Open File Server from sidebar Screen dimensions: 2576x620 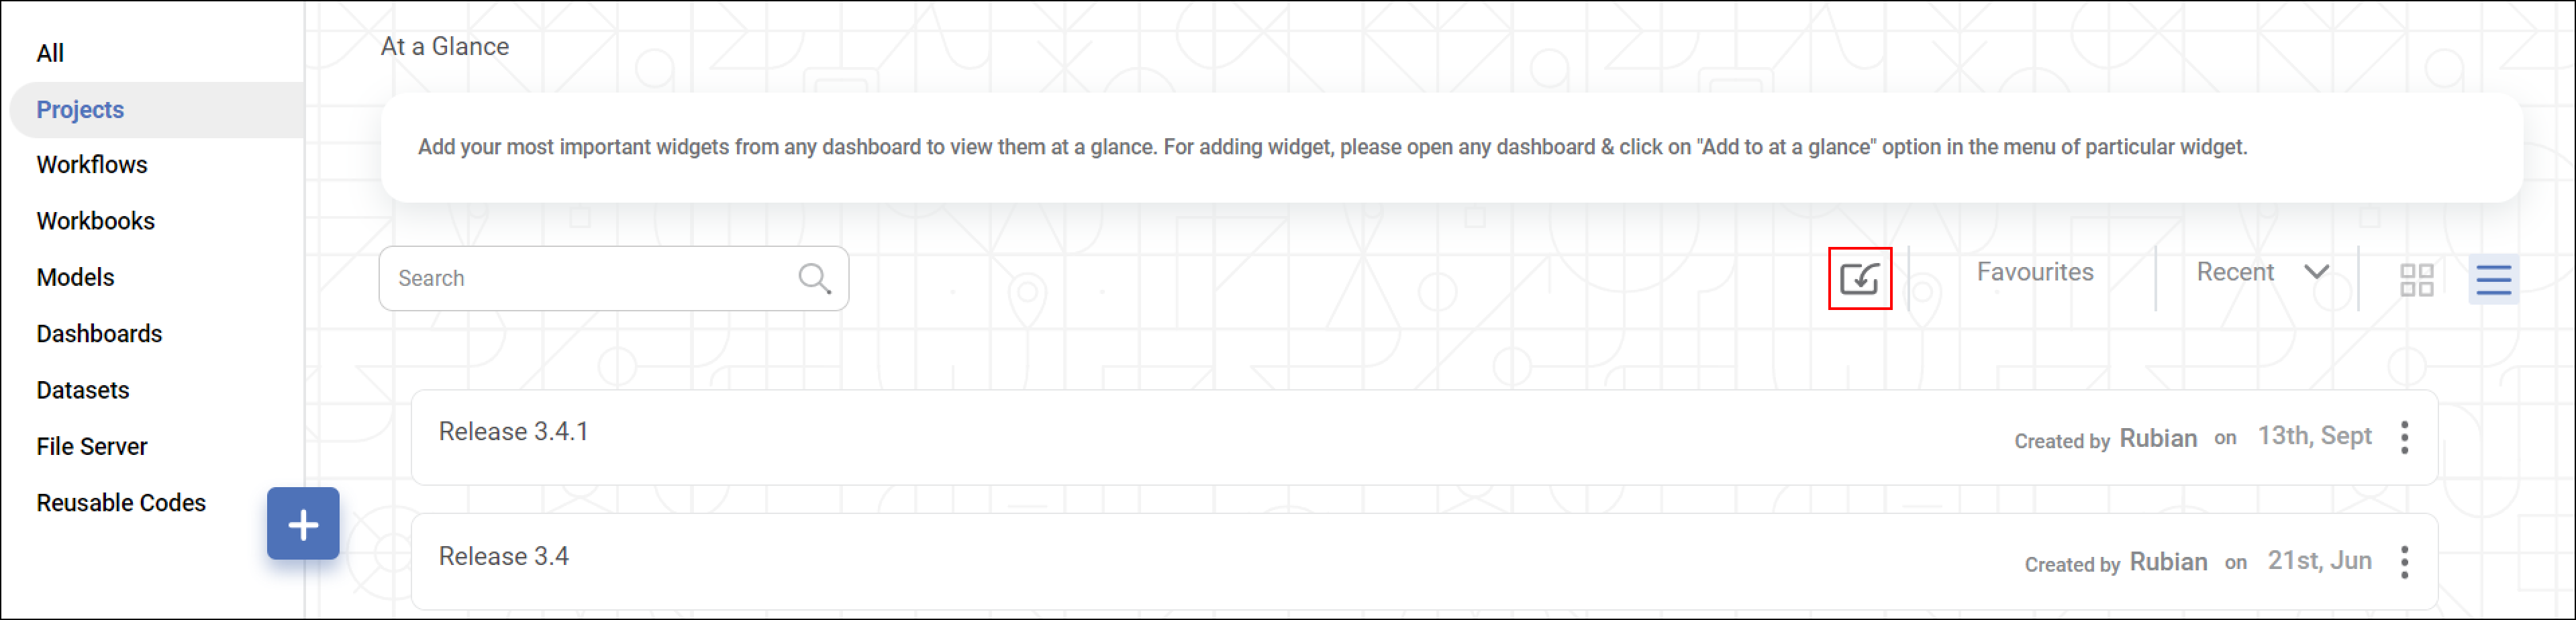(92, 447)
